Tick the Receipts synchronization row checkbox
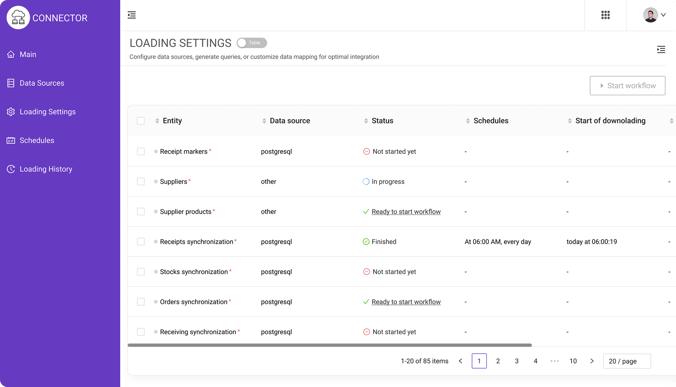Image resolution: width=676 pixels, height=387 pixels. 141,241
